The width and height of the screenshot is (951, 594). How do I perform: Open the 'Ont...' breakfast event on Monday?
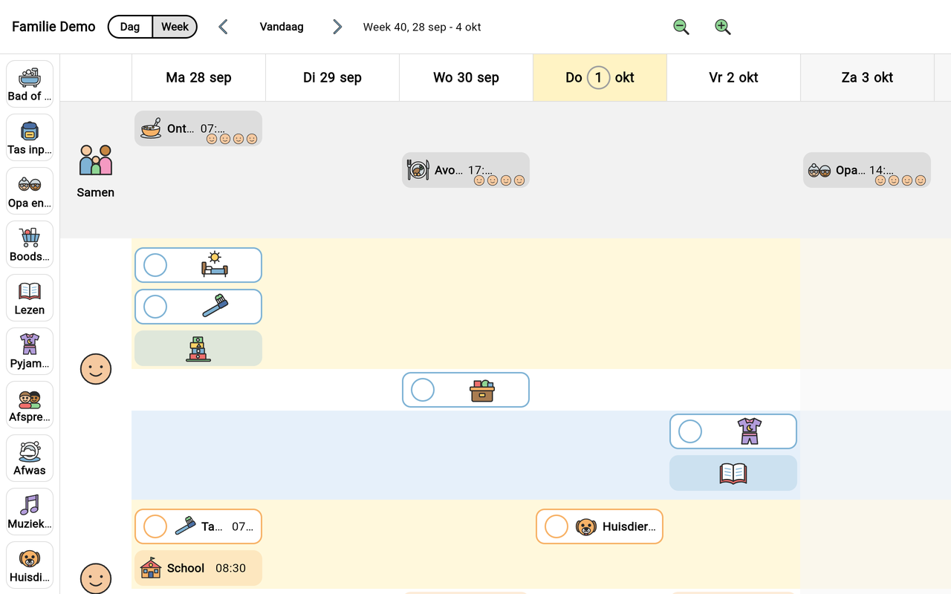[198, 128]
